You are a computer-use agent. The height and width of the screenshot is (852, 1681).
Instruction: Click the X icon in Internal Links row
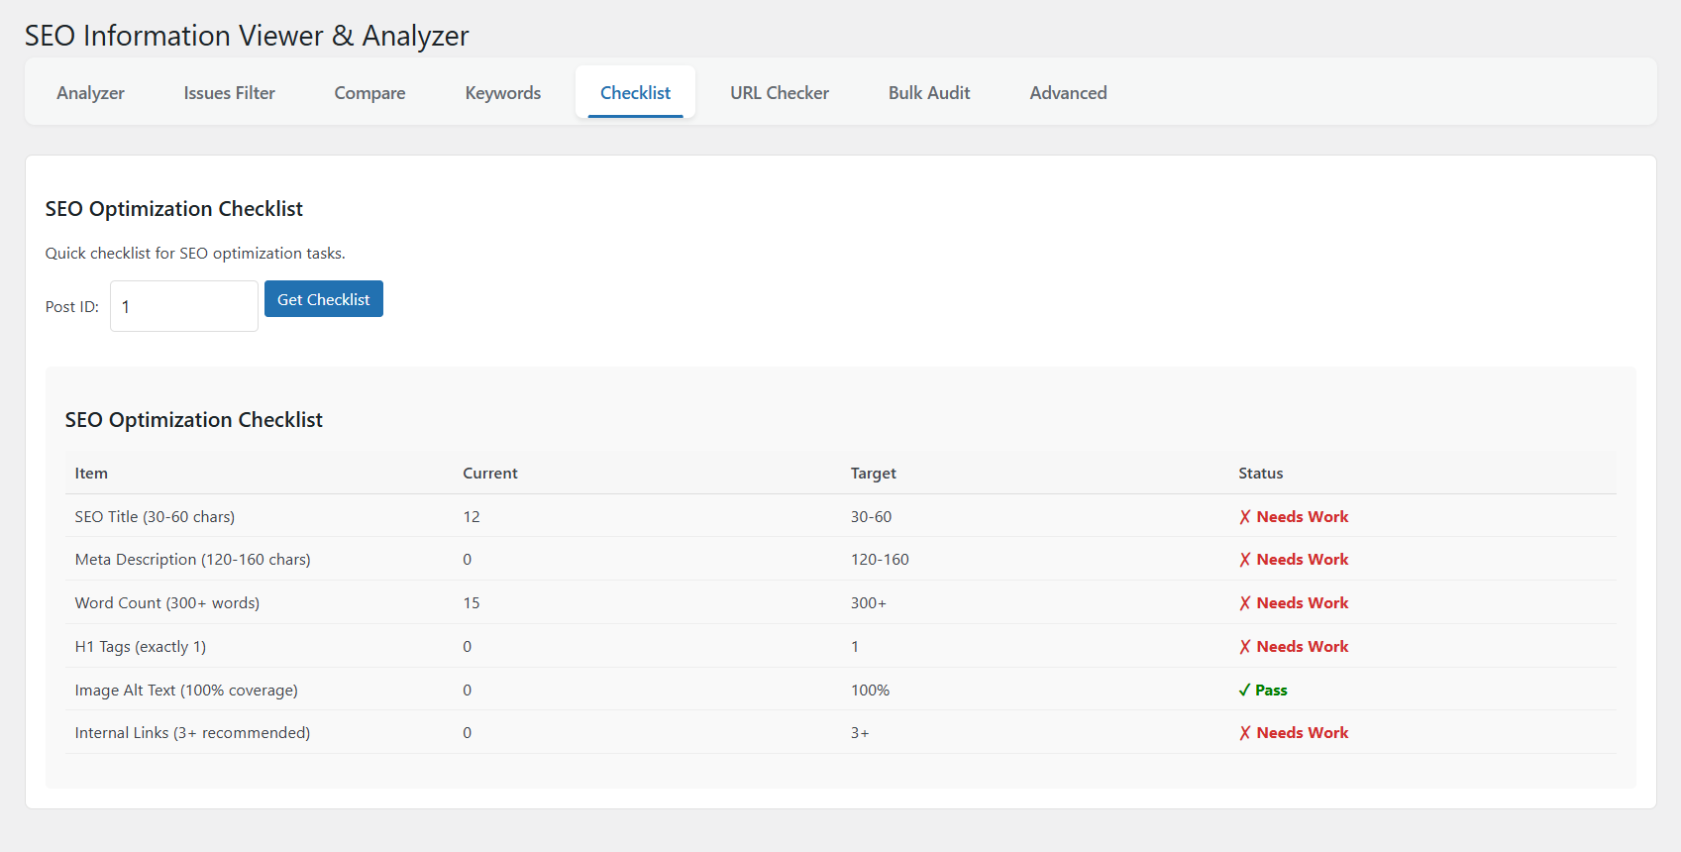[1245, 733]
